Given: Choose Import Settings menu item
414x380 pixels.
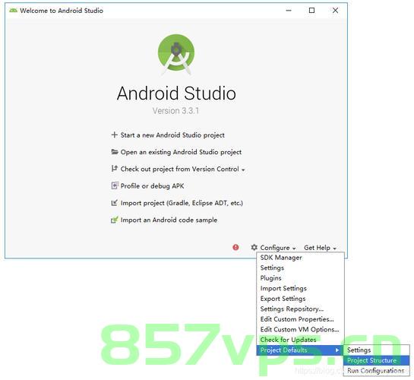Looking at the screenshot, I should [x=300, y=288].
